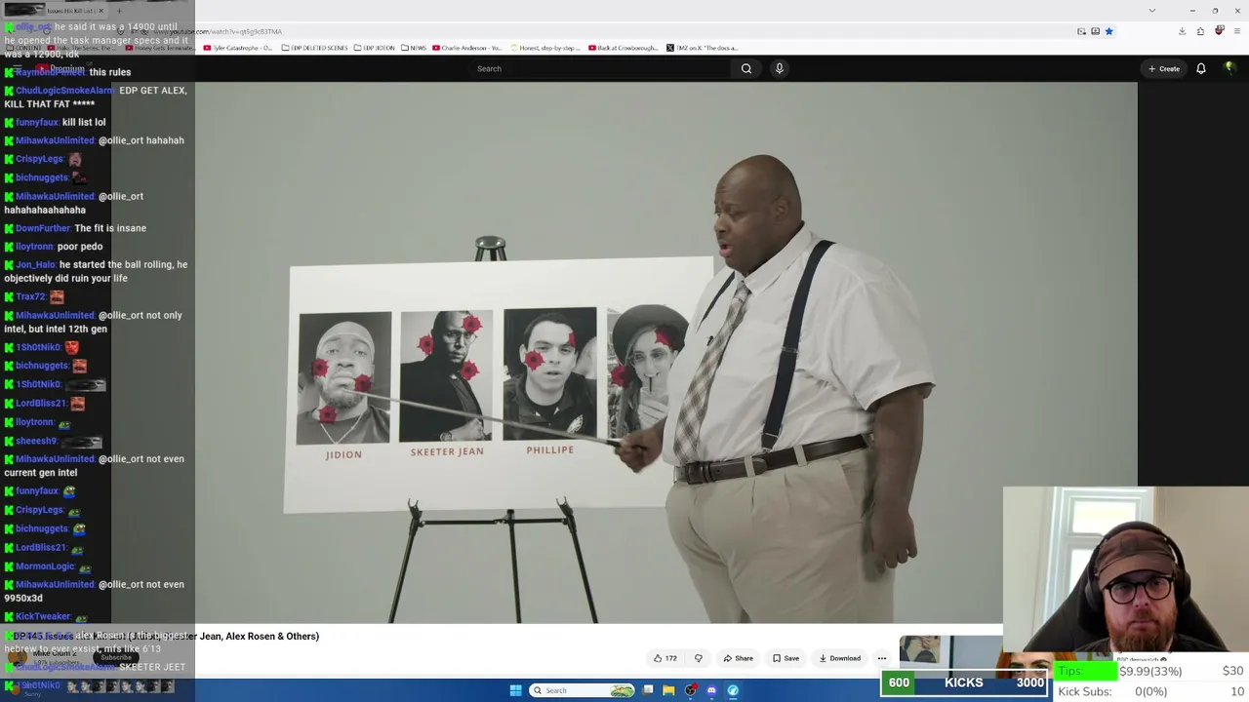Activate voice search microphone icon

779,68
